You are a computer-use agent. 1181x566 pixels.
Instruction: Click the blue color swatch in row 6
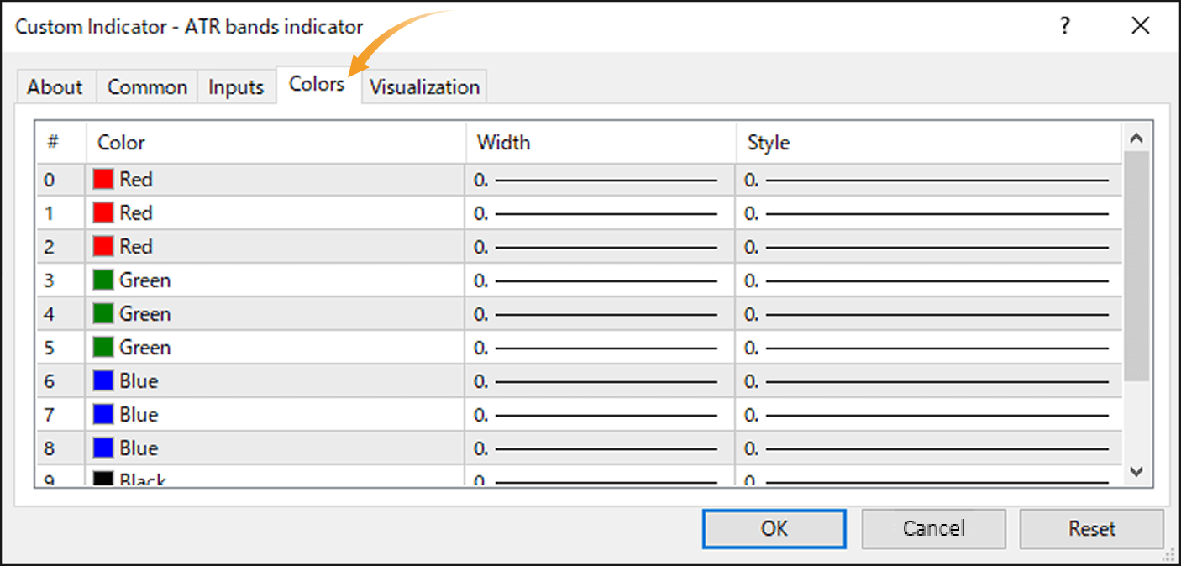pos(103,381)
